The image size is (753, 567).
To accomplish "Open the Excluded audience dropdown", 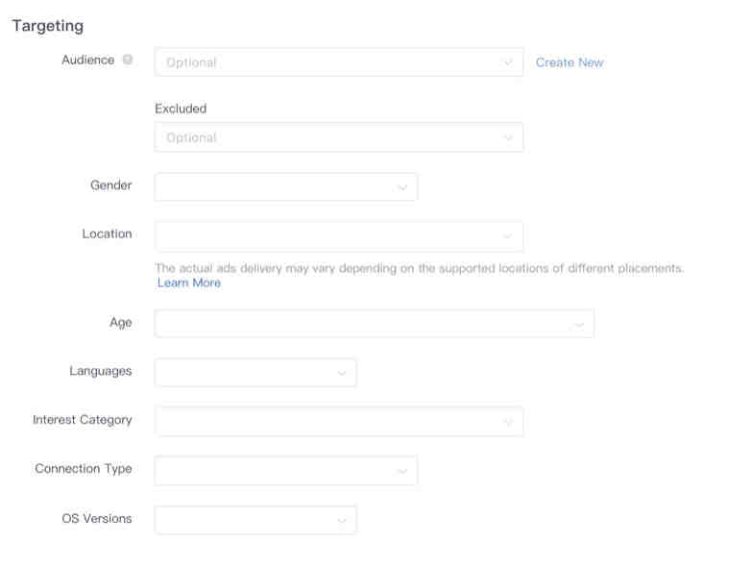I will [x=338, y=137].
